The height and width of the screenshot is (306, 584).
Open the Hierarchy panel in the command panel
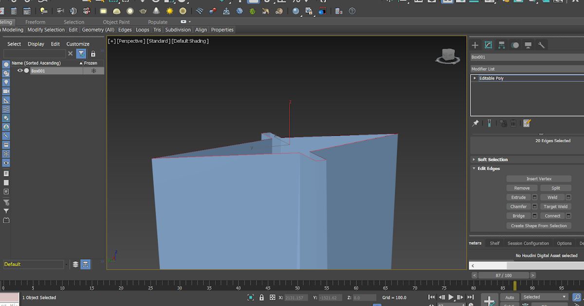click(501, 45)
